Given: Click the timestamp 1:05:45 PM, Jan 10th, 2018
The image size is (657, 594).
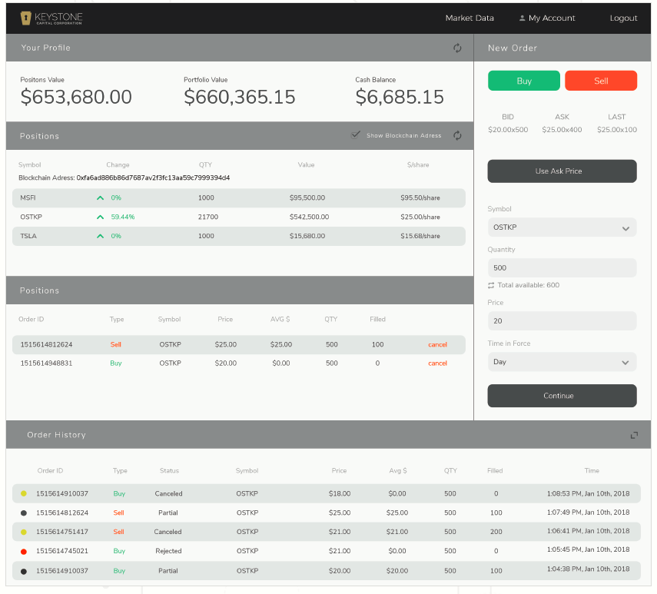Looking at the screenshot, I should (x=588, y=550).
